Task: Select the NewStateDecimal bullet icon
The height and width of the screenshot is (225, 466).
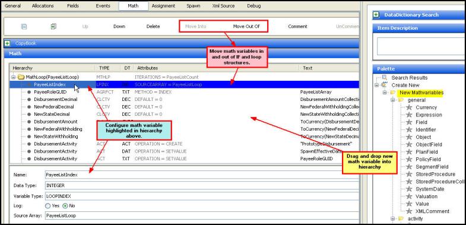Action: pyautogui.click(x=29, y=115)
